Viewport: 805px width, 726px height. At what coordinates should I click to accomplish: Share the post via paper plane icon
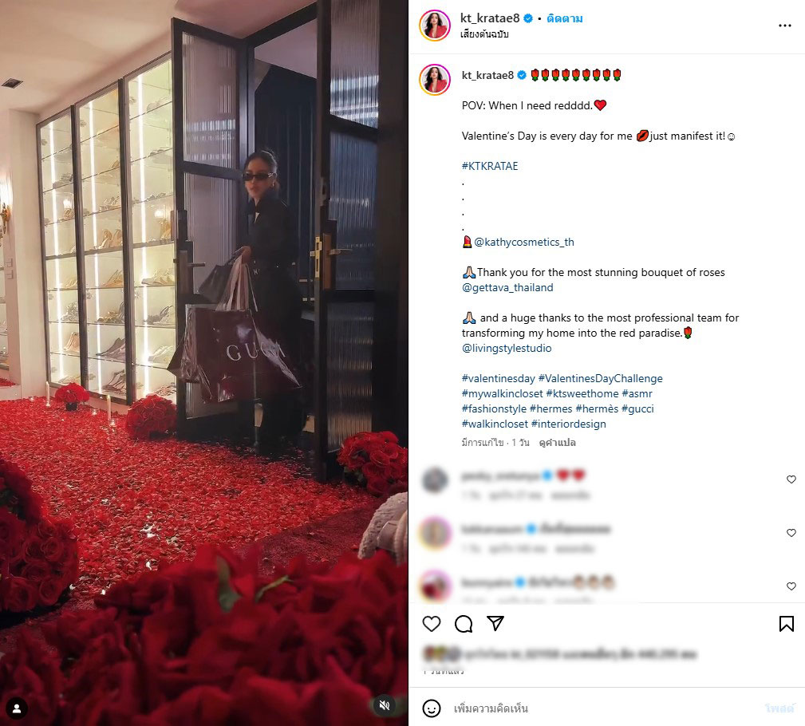tap(495, 623)
